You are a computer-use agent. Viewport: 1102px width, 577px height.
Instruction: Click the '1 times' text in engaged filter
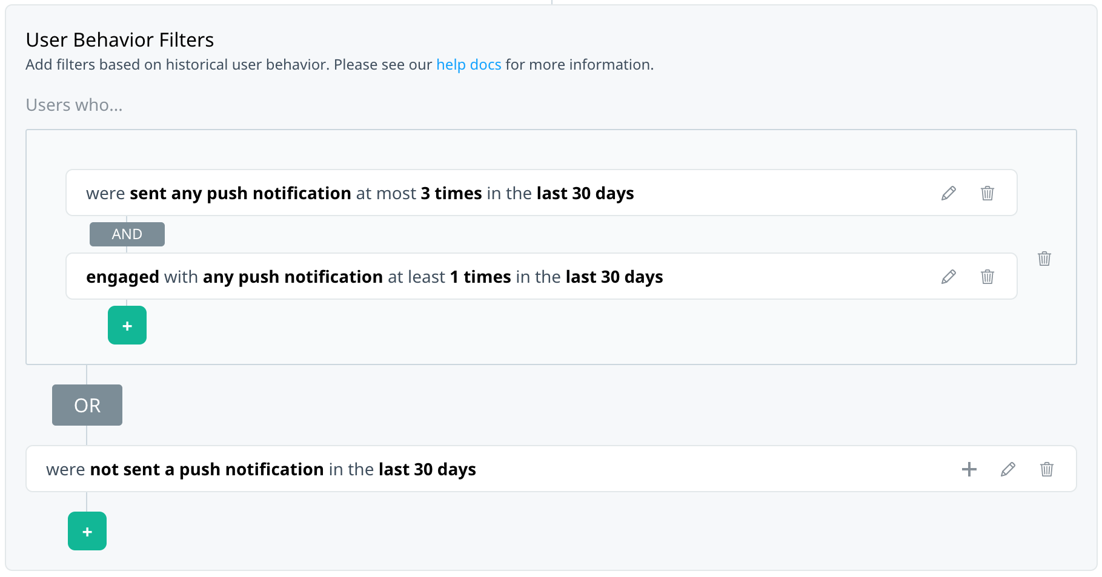click(480, 277)
